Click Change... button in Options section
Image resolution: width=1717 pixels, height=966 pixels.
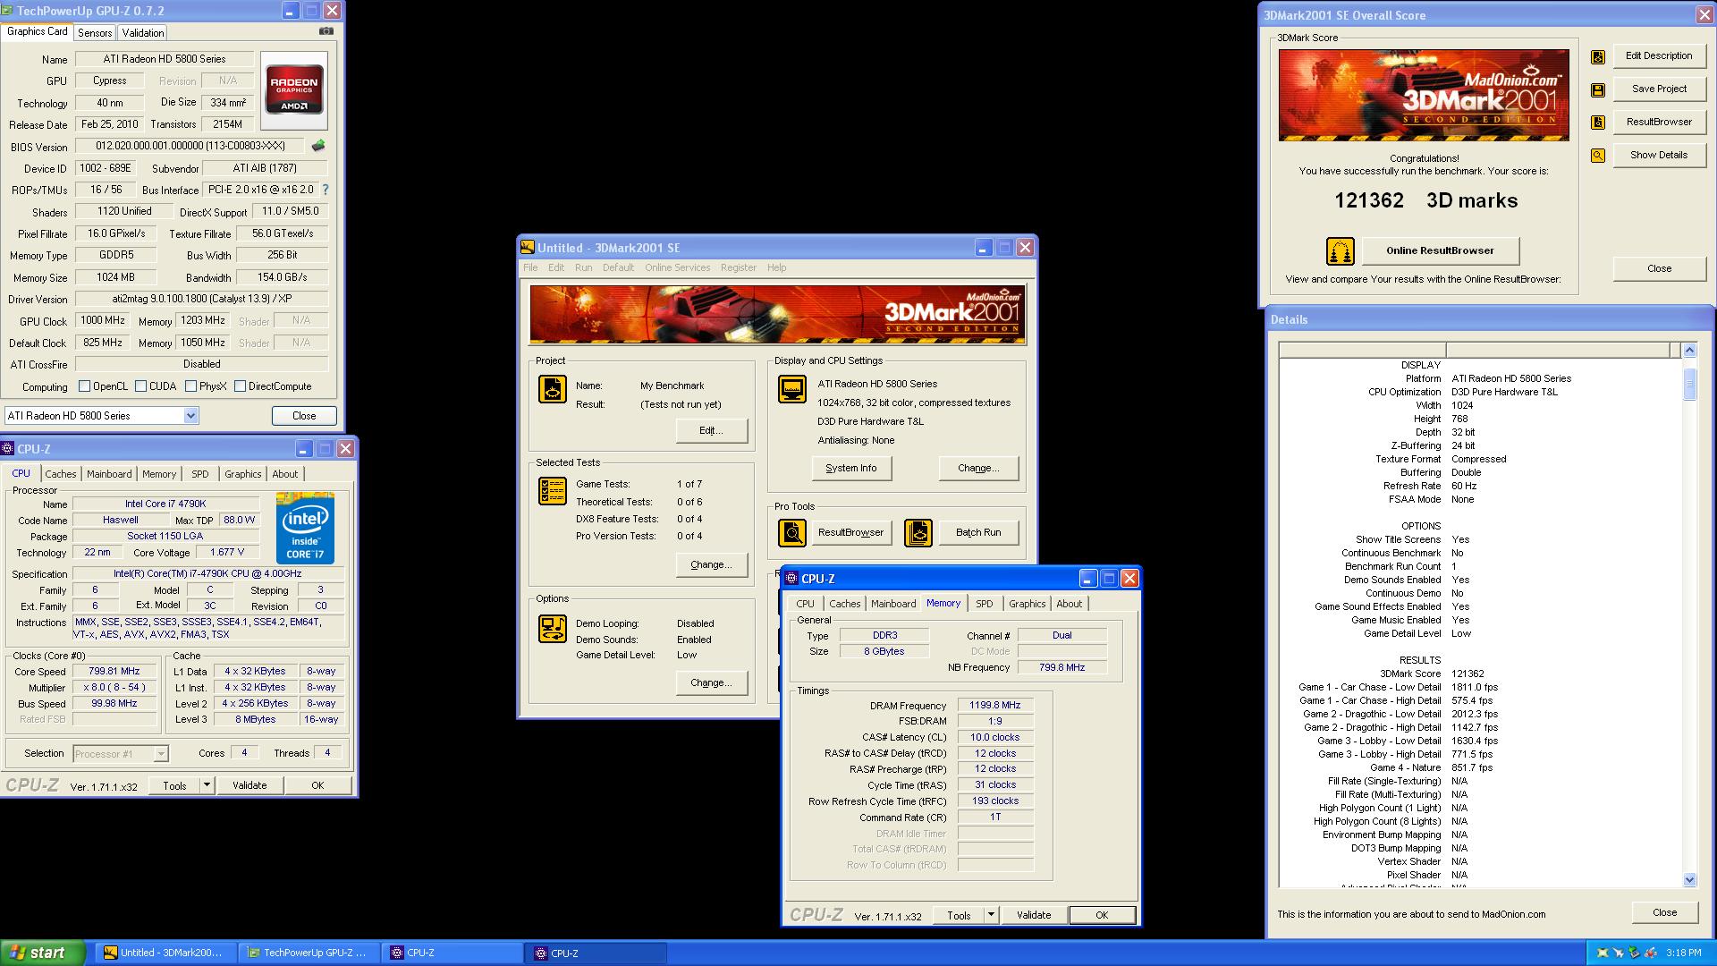coord(712,682)
